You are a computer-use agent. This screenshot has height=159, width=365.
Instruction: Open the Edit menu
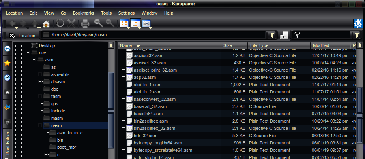[34, 13]
